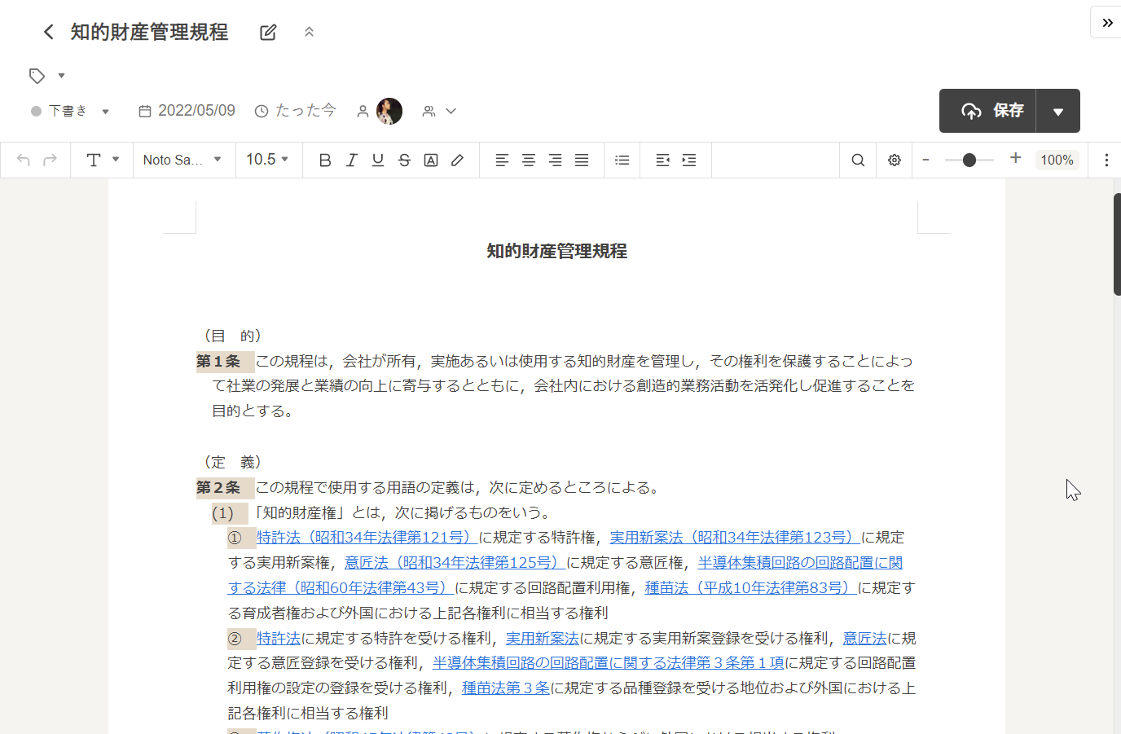Open the 特許法（昭和34年法律第121号） link
The width and height of the screenshot is (1121, 734).
[x=366, y=538]
